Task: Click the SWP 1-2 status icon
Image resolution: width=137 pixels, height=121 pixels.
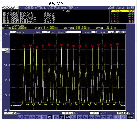Action: click(109, 117)
